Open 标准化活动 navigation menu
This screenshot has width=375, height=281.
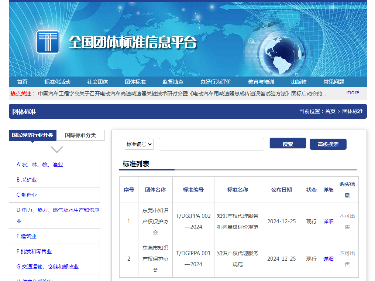[x=57, y=82]
